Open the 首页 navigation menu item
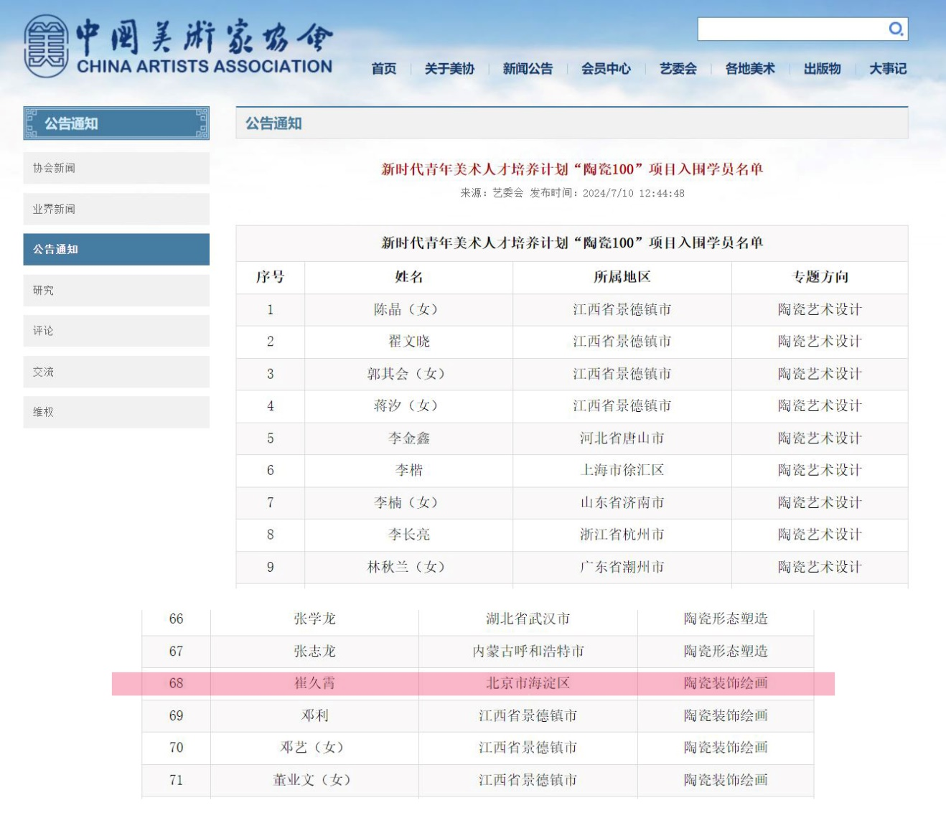The image size is (946, 818). click(x=384, y=69)
